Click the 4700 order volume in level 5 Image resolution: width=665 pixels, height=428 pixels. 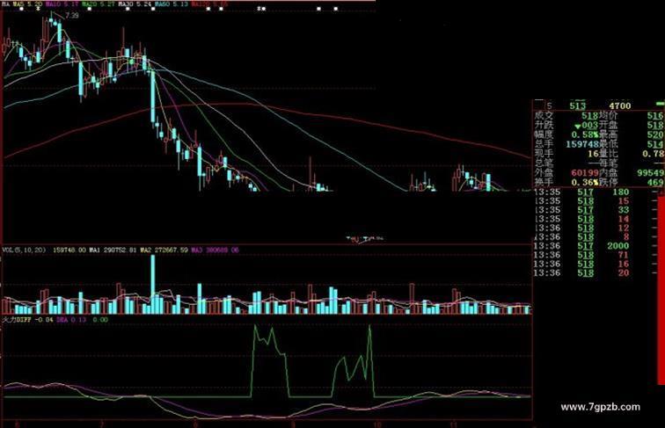pyautogui.click(x=620, y=105)
